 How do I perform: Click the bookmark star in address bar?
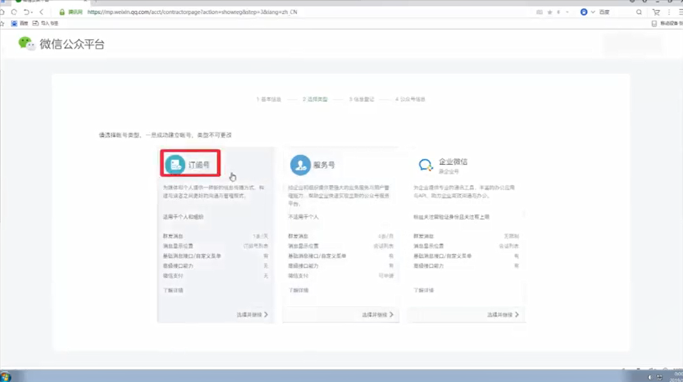[550, 12]
